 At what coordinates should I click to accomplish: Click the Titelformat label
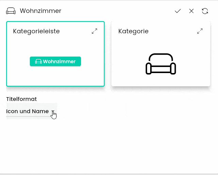coord(21,99)
